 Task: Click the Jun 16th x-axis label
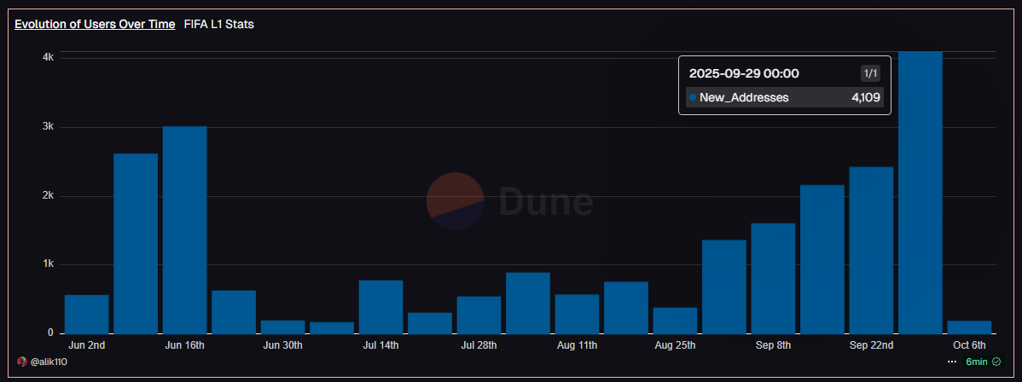(184, 344)
